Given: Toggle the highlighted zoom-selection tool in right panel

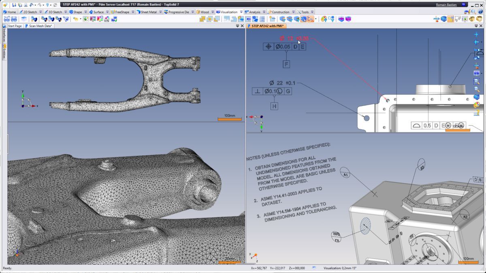Looking at the screenshot, I should pos(476,81).
